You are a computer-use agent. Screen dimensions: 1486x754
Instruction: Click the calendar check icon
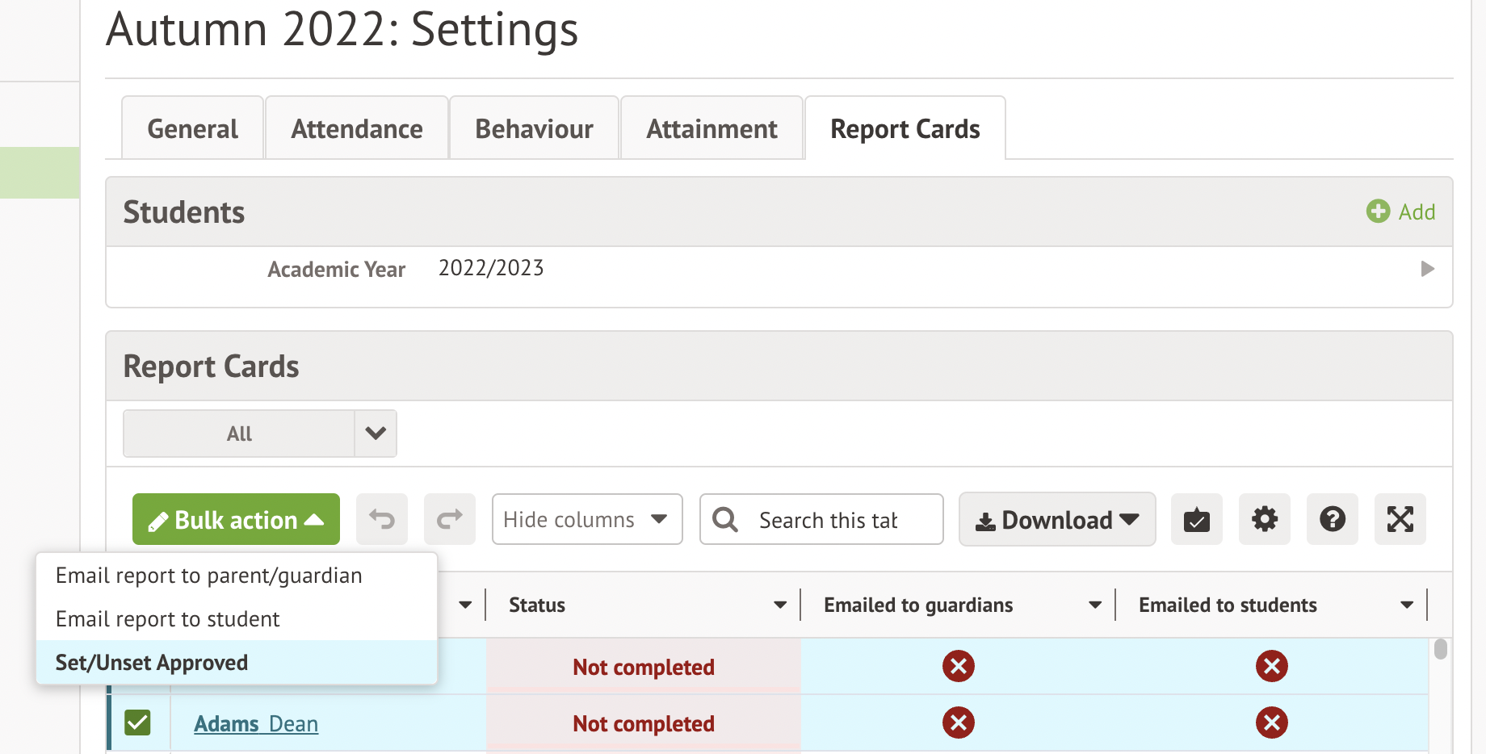point(1196,519)
